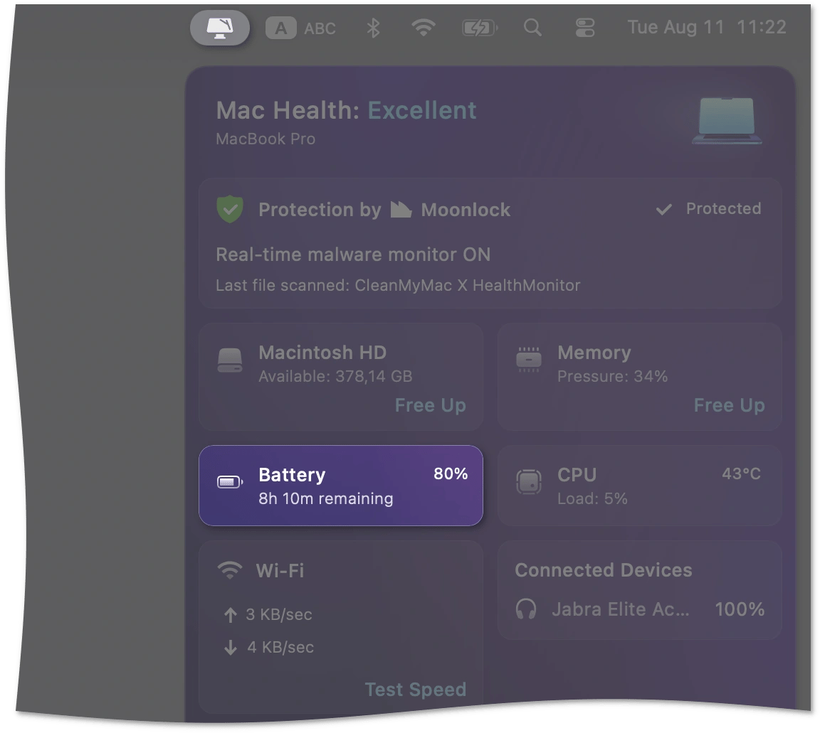Click the date and time Tue Aug 11
Image resolution: width=820 pixels, height=733 pixels.
tap(707, 27)
